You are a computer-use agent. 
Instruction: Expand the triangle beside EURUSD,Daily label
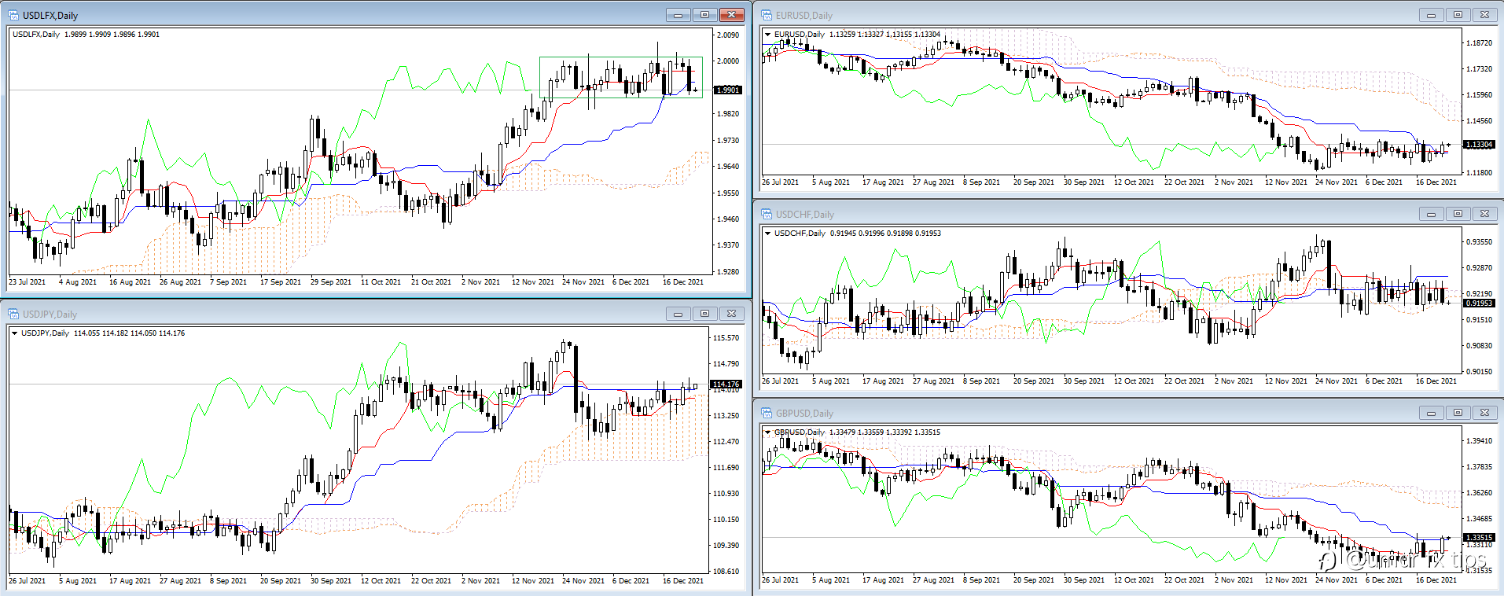point(768,35)
